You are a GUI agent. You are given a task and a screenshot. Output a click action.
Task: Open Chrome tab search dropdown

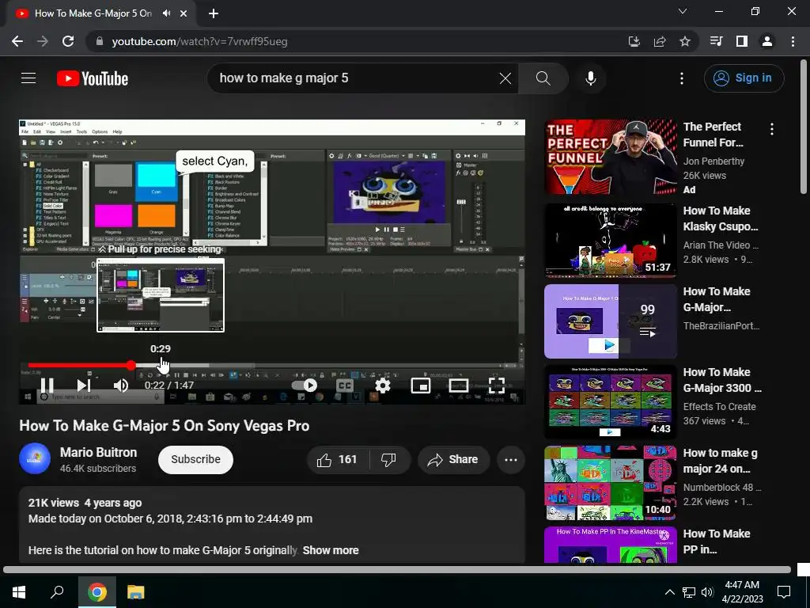coord(683,11)
